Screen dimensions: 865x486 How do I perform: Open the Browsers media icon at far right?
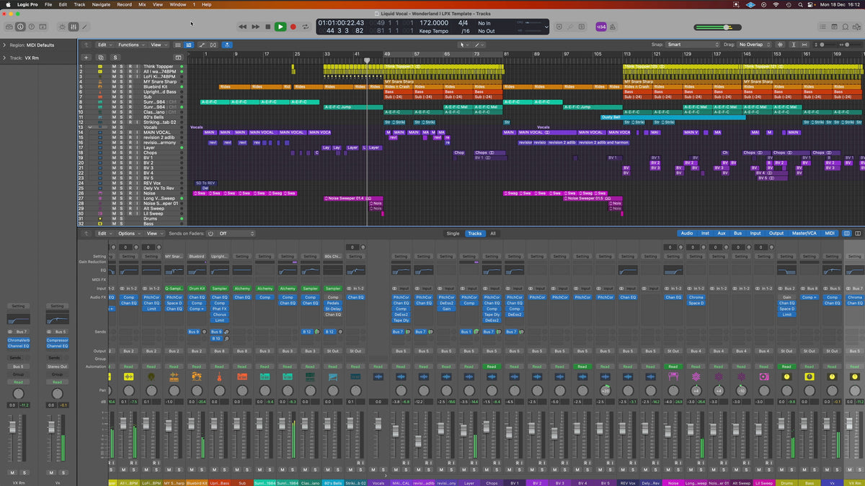(x=856, y=27)
